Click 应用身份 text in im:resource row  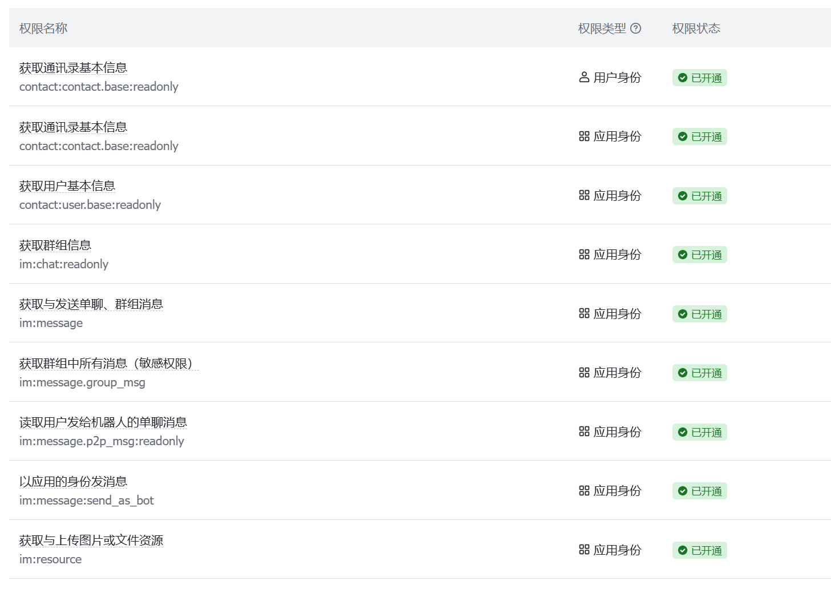point(617,550)
